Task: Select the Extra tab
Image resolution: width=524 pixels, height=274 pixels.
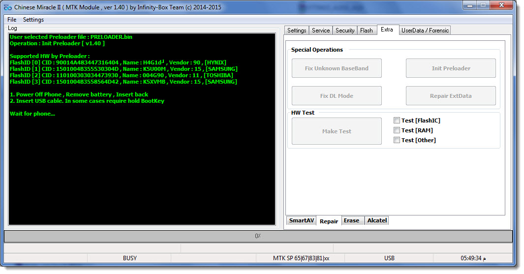Action: [387, 30]
